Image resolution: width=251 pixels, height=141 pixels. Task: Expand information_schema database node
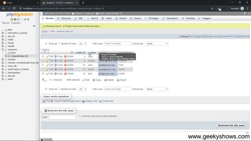(3, 33)
